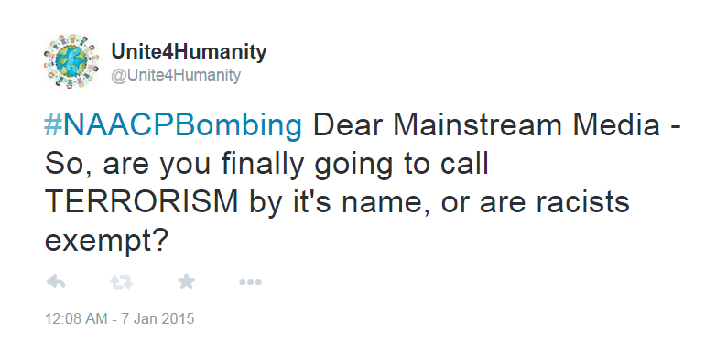Screen dimensions: 727x355
Task: Open the more options ellipsis menu
Action: pos(250,282)
